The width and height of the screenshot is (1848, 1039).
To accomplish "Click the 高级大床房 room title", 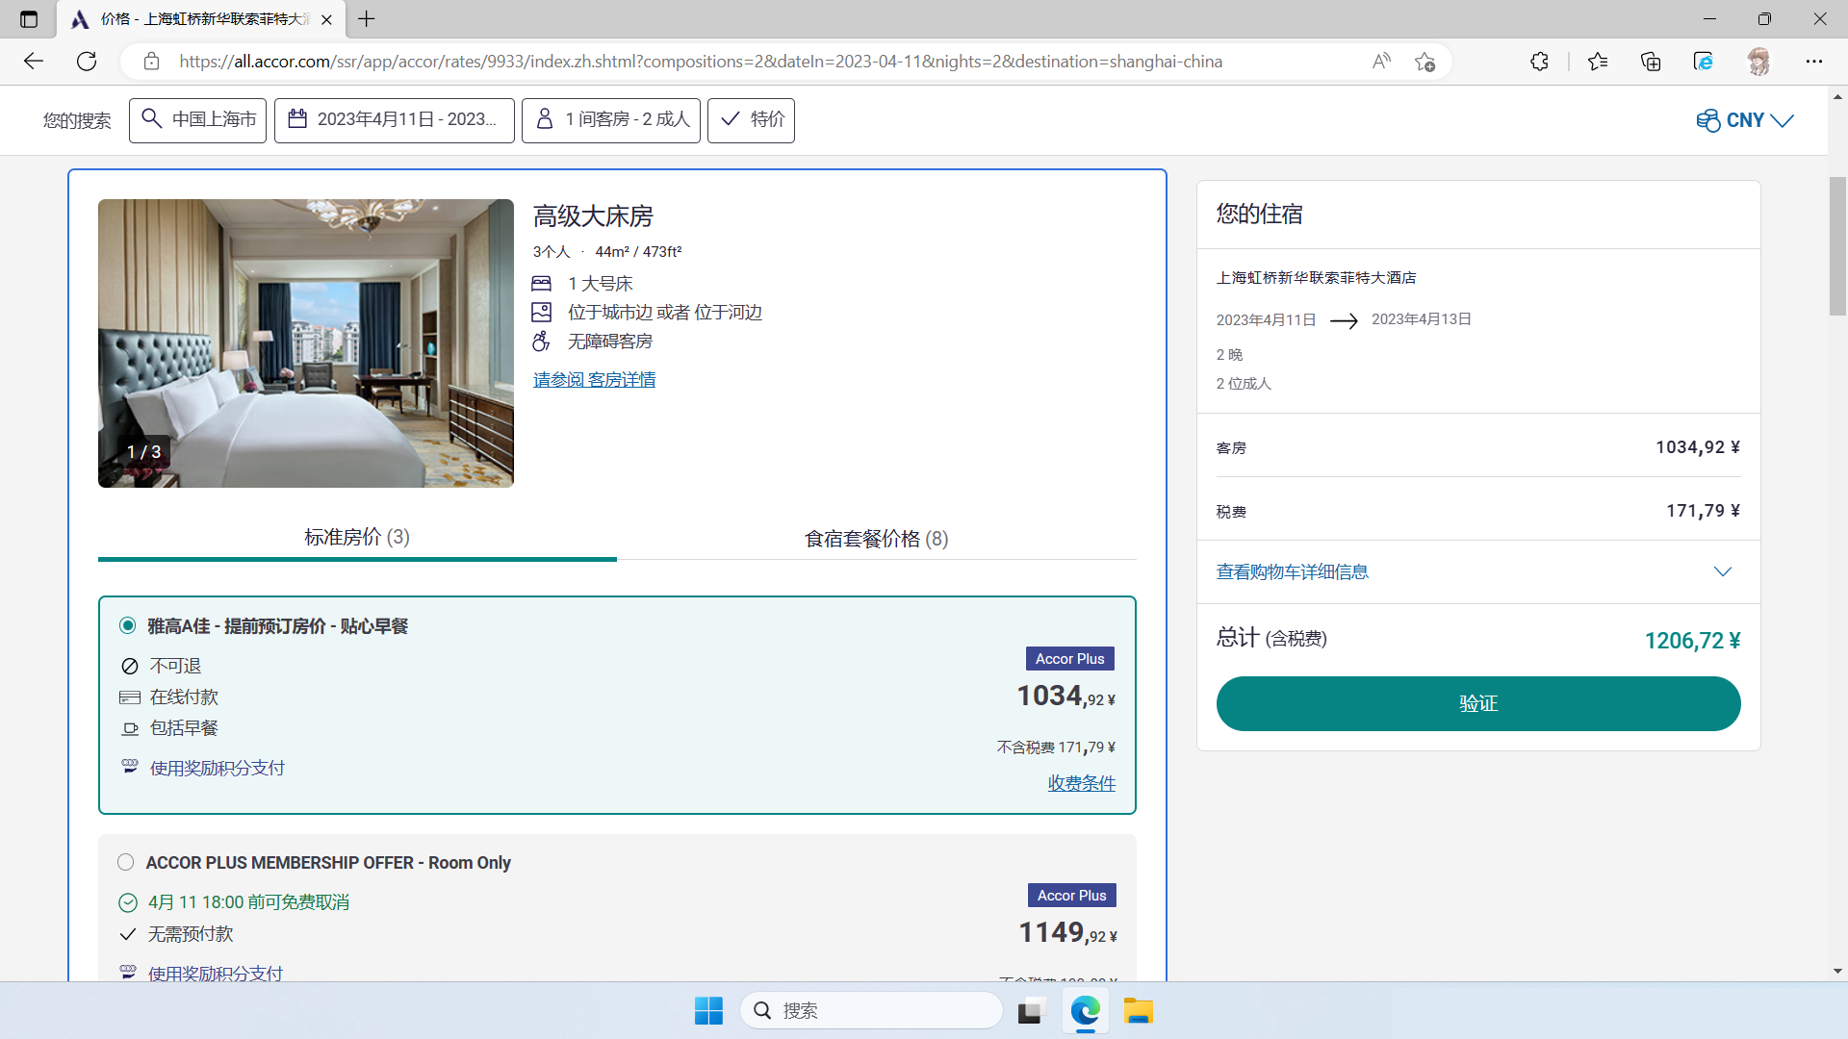I will tap(593, 216).
